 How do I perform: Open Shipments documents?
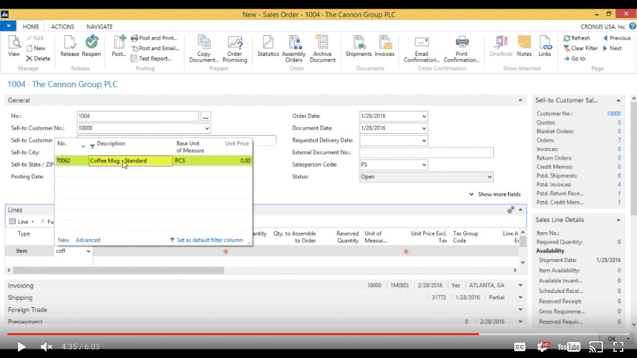(x=359, y=46)
